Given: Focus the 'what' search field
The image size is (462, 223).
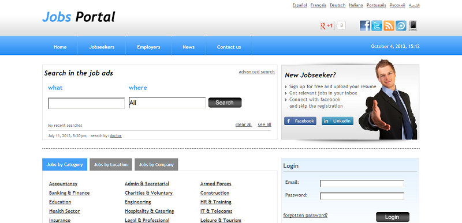Looking at the screenshot, I should [86, 103].
